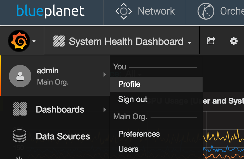
Task: Open the System Health Dashboard title dropdown caret
Action: point(190,43)
